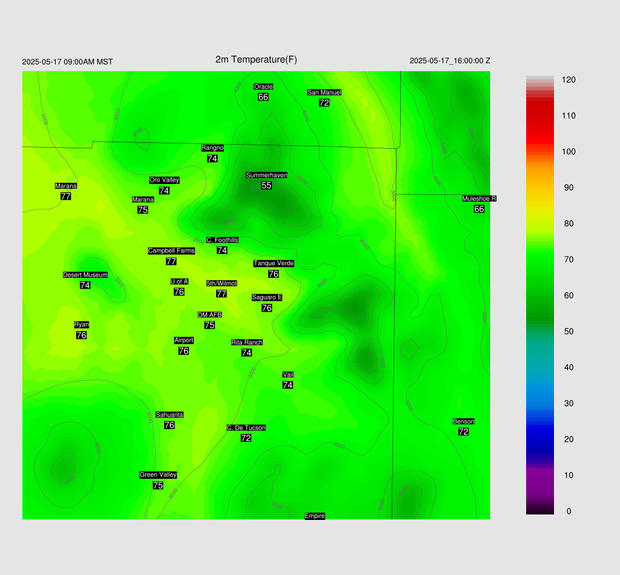Screen dimensions: 620x575
Task: Click Benson's 72 temperature value
Action: 463,432
